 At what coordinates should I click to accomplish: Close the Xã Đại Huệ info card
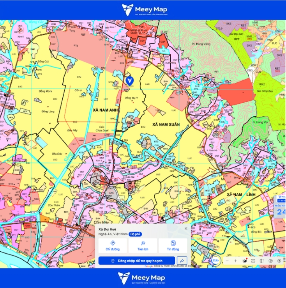[186, 229]
